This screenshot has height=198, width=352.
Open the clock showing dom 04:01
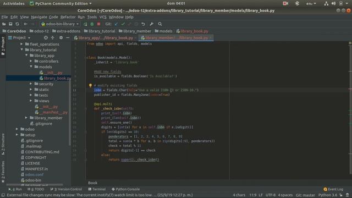(176, 3)
